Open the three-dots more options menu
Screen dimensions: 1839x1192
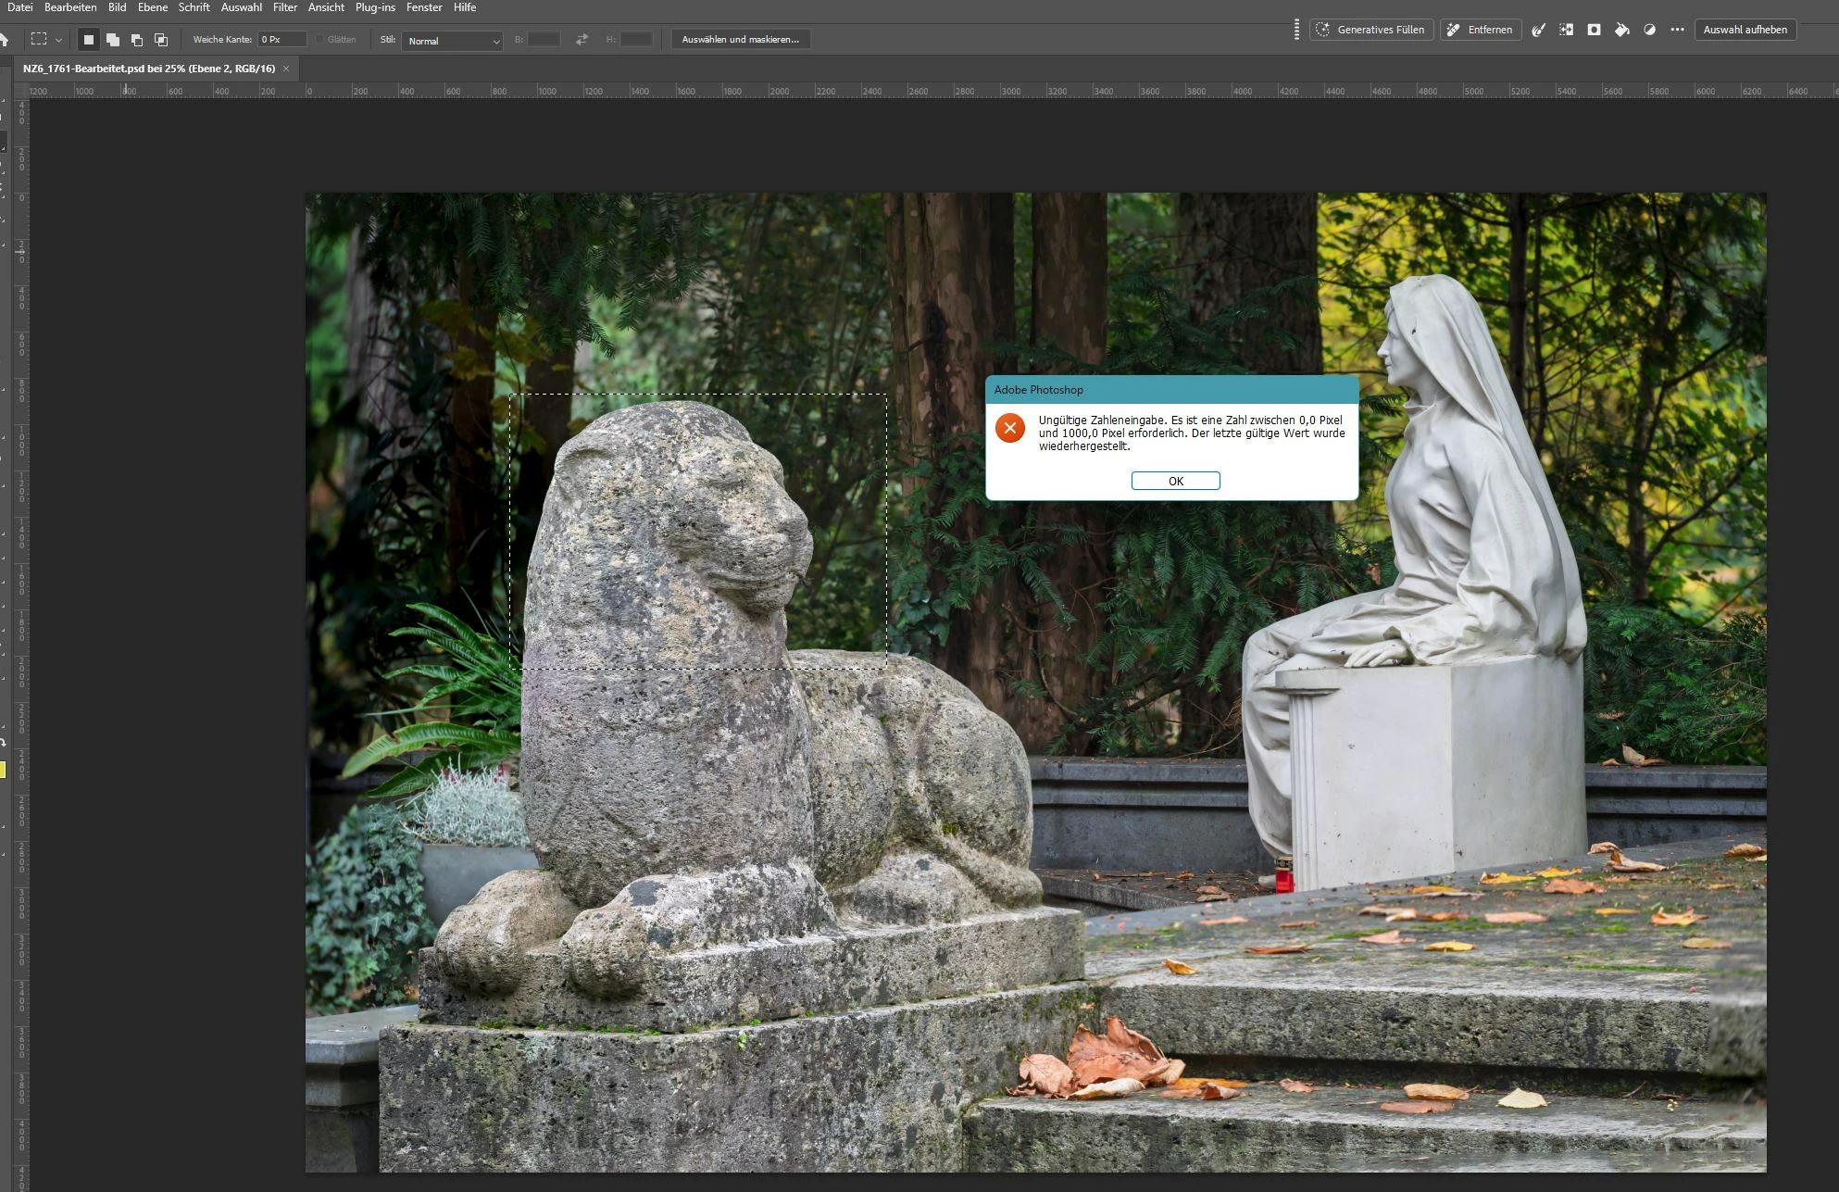pyautogui.click(x=1677, y=30)
